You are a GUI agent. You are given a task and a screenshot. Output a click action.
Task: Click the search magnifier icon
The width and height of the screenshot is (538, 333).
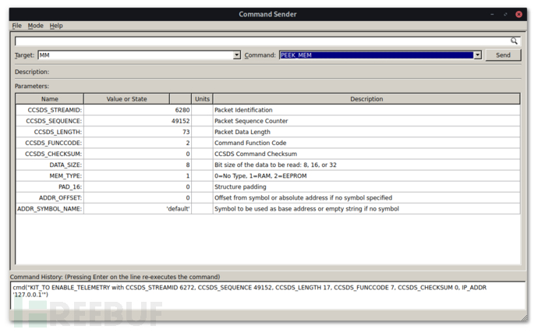point(514,41)
